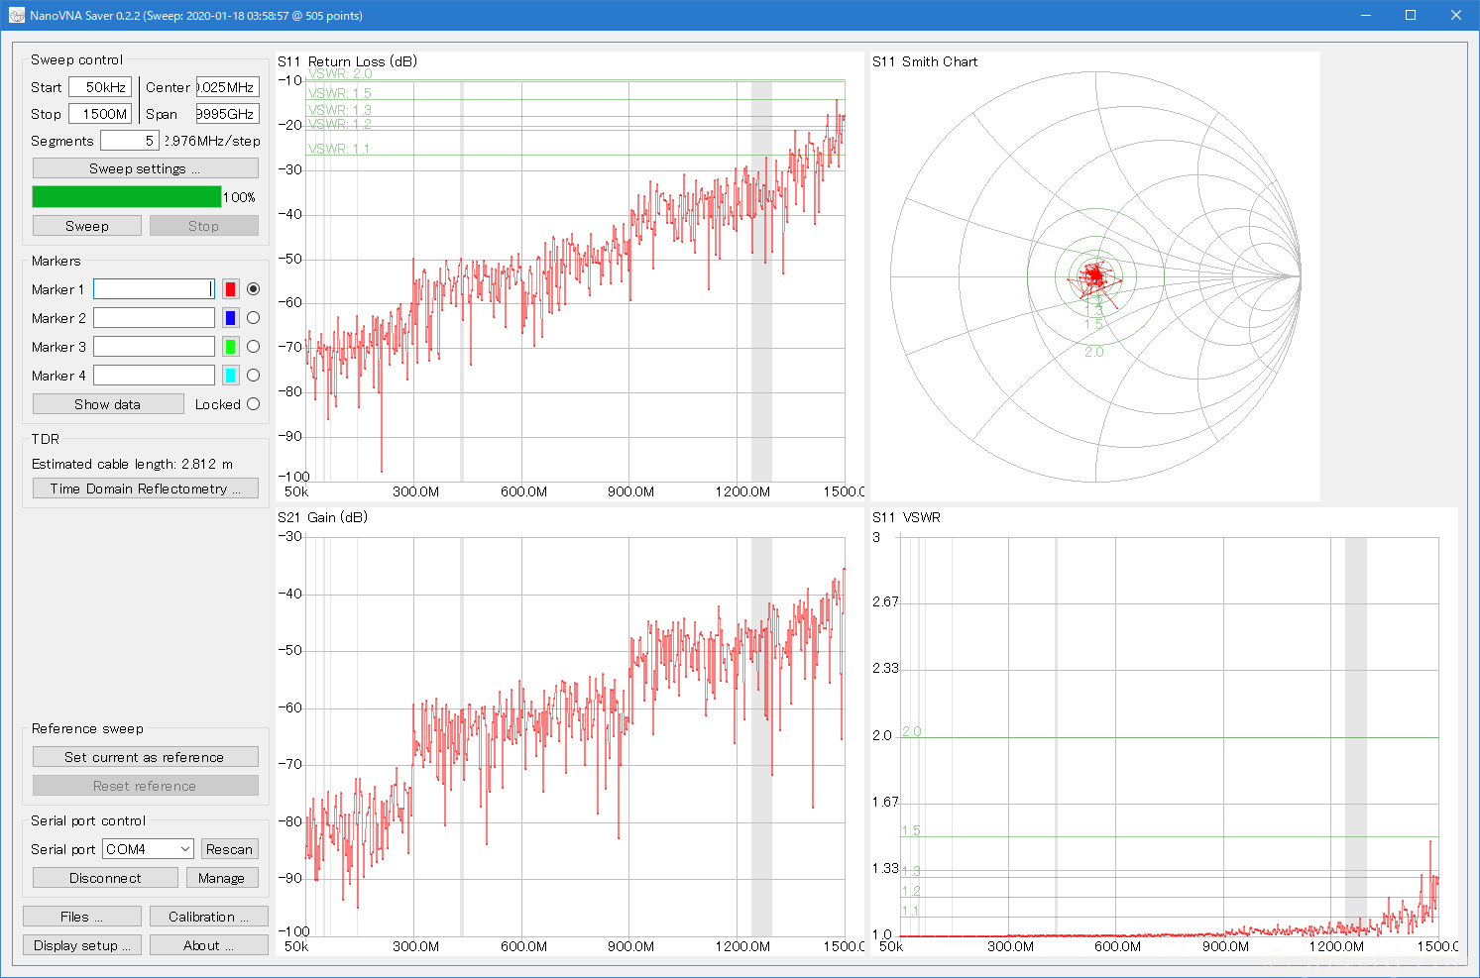Close the NanoVNA Saver window

pos(1456,15)
